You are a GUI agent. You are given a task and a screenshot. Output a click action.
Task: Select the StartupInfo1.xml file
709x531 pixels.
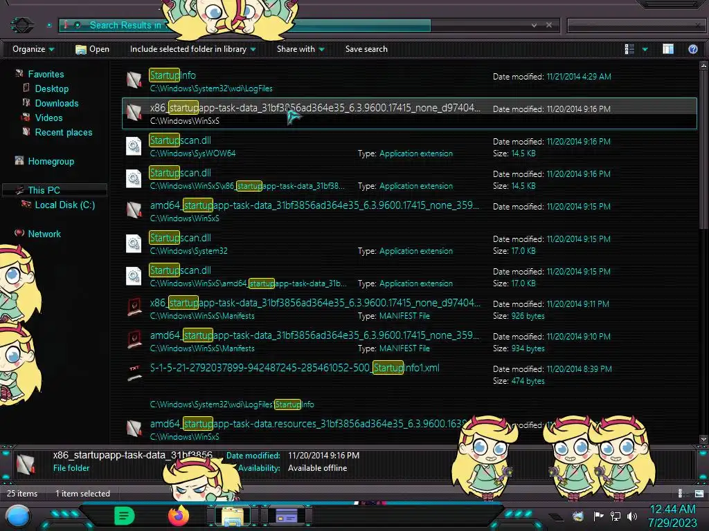coord(409,384)
